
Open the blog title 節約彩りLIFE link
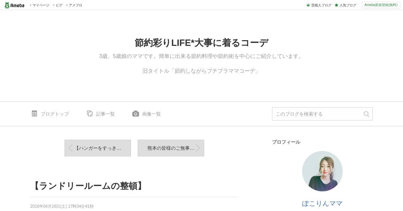(x=201, y=43)
